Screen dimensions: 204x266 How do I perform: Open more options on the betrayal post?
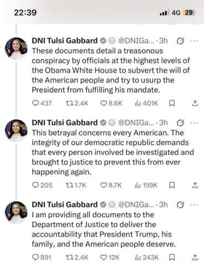[194, 123]
